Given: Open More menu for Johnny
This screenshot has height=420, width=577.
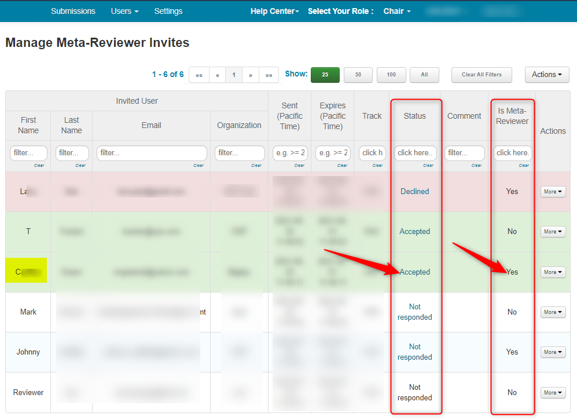Looking at the screenshot, I should pyautogui.click(x=553, y=352).
